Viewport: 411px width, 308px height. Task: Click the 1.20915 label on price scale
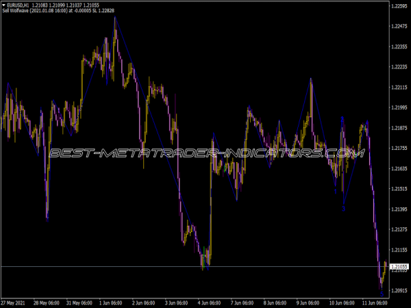tap(399, 290)
